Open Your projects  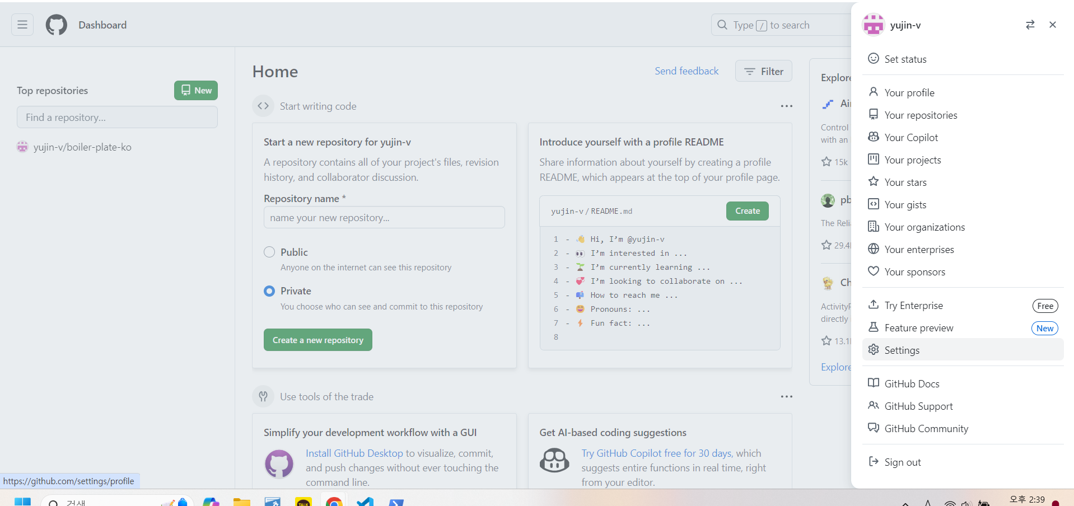click(963, 160)
